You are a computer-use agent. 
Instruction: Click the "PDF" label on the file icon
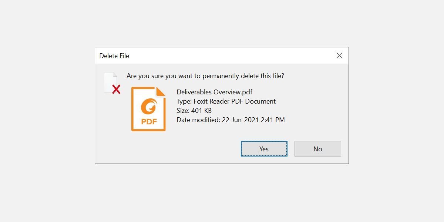click(x=148, y=121)
